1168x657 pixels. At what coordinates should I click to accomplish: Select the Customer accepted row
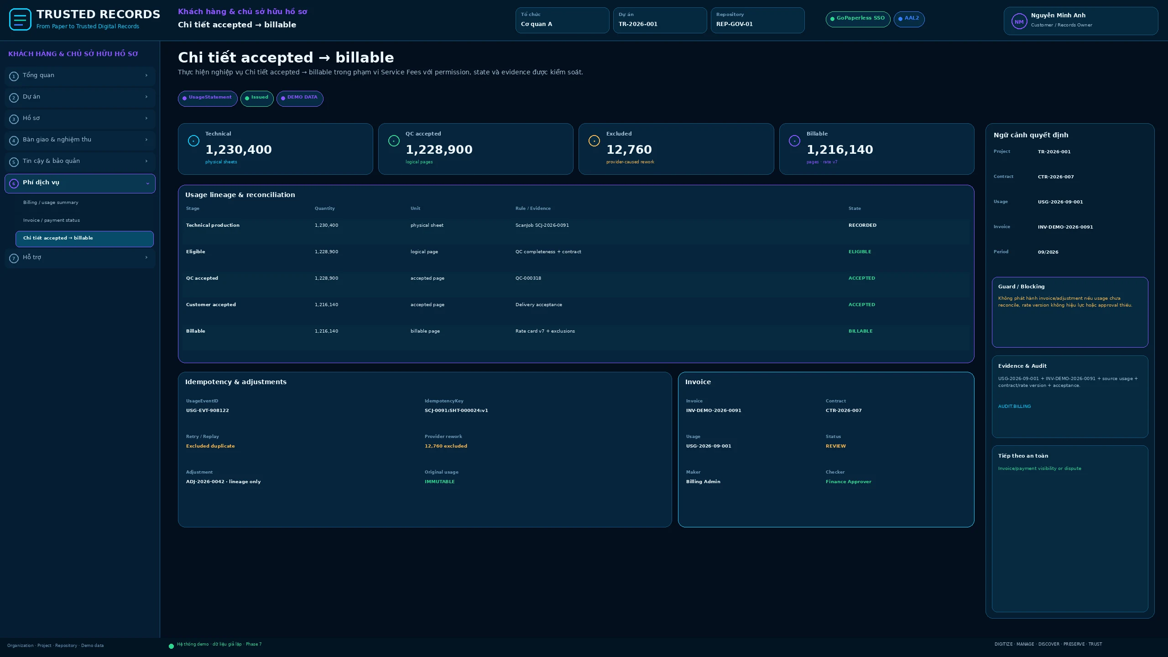click(x=576, y=311)
